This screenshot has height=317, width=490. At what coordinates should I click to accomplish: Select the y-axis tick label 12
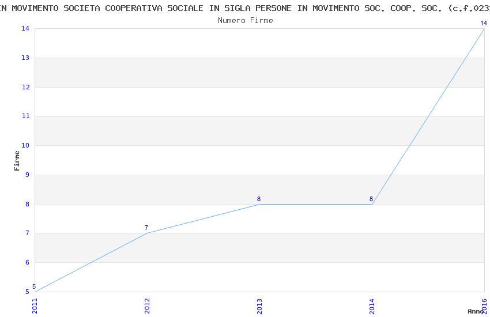pos(25,88)
